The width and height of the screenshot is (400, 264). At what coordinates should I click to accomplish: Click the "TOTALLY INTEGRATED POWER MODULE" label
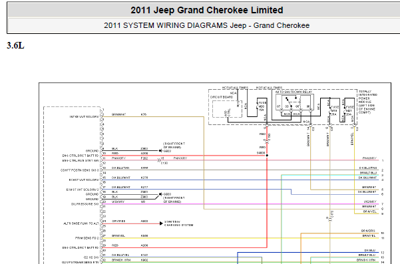pyautogui.click(x=368, y=96)
